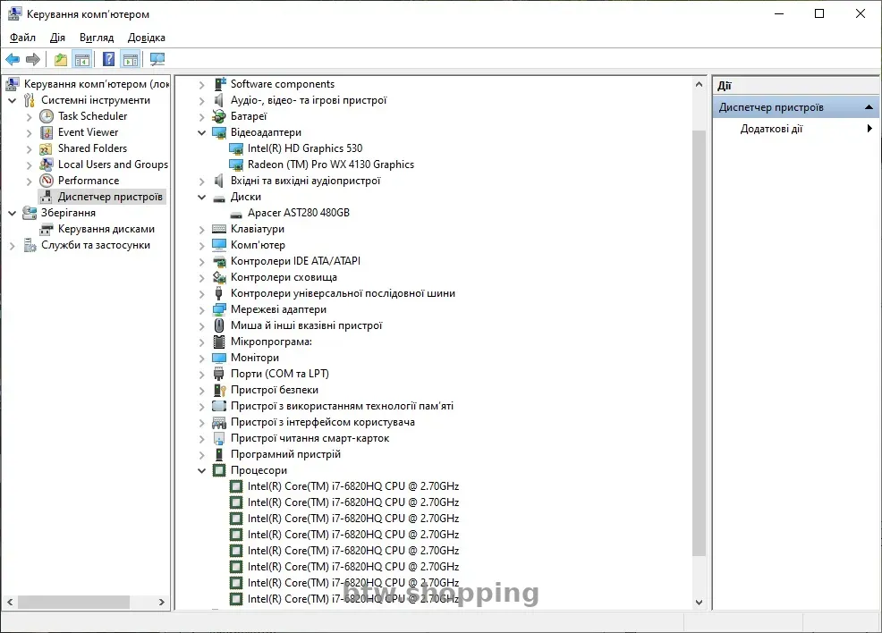Click the Back arrow in toolbar
This screenshot has height=633, width=882.
click(13, 60)
